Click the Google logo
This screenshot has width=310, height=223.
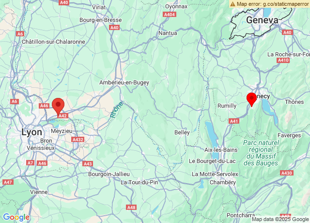[16, 217]
